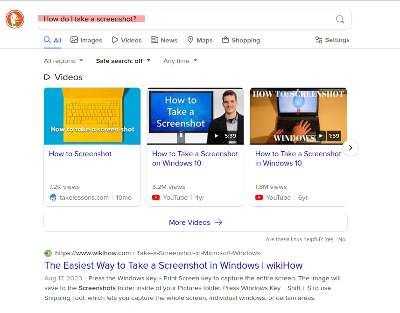
Task: Click inside the search query field
Action: [x=187, y=19]
